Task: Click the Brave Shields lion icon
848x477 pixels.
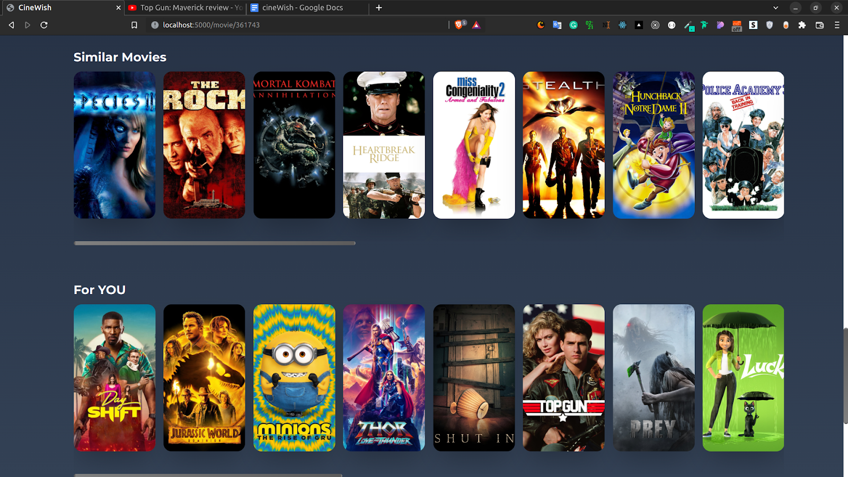Action: [459, 25]
